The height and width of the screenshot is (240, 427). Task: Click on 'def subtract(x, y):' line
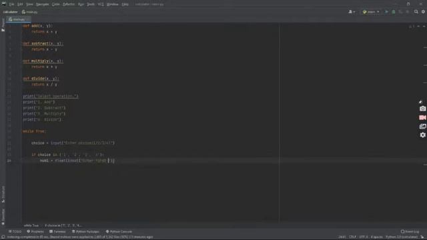click(x=43, y=43)
